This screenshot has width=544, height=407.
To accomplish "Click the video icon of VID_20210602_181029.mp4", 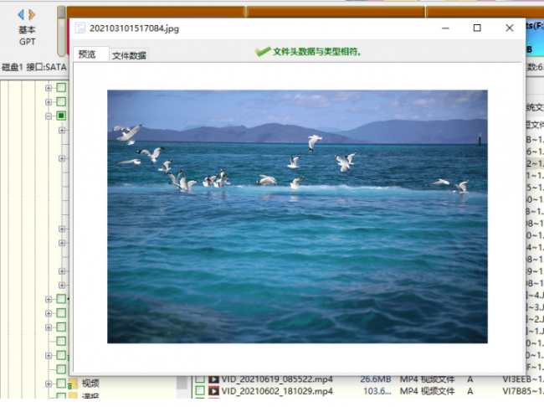I will click(x=213, y=391).
